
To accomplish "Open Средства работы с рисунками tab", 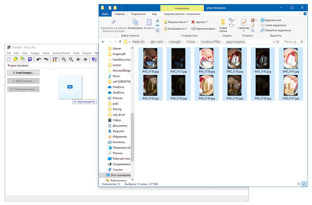I will coord(182,14).
